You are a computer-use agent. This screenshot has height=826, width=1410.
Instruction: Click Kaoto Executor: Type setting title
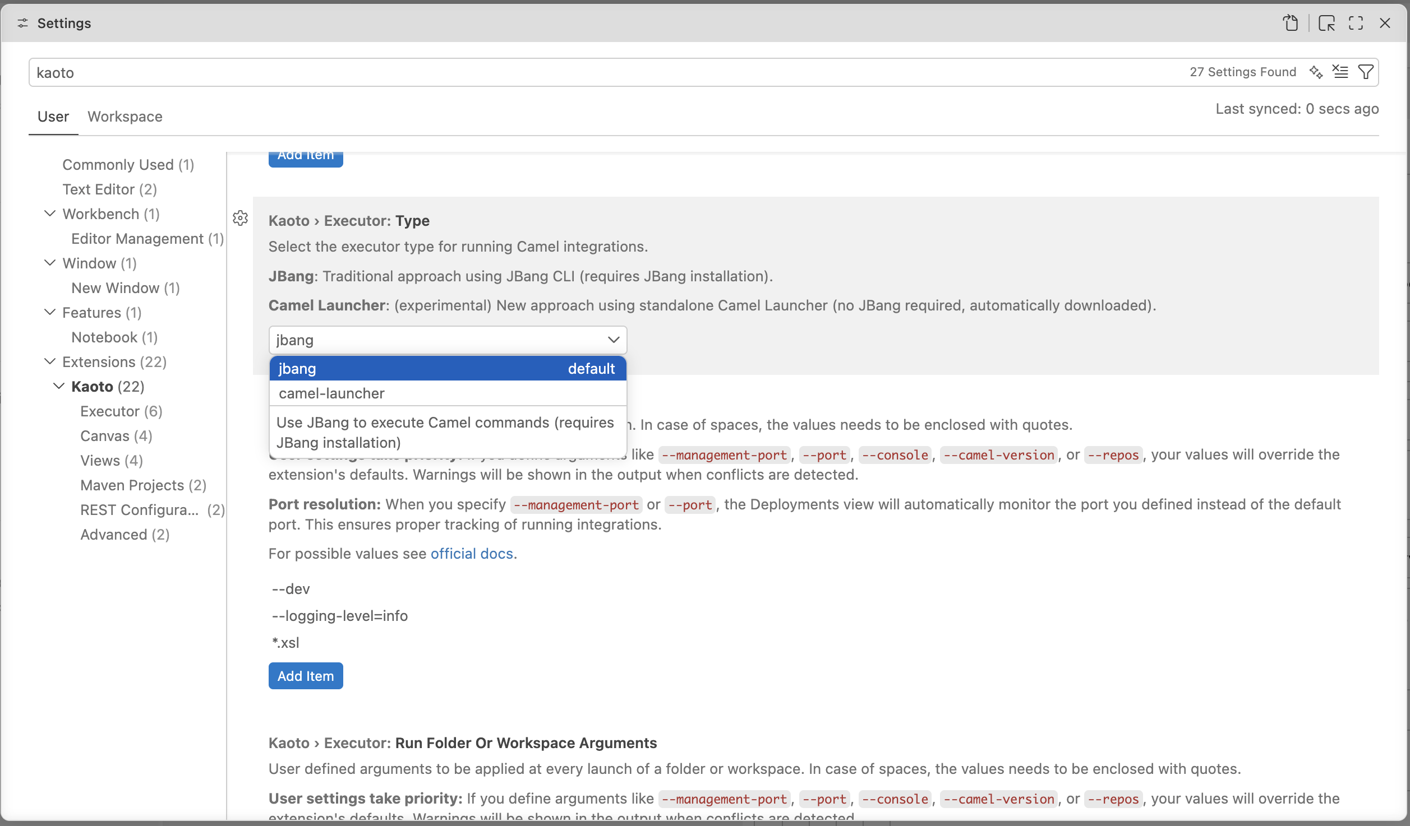click(x=349, y=221)
